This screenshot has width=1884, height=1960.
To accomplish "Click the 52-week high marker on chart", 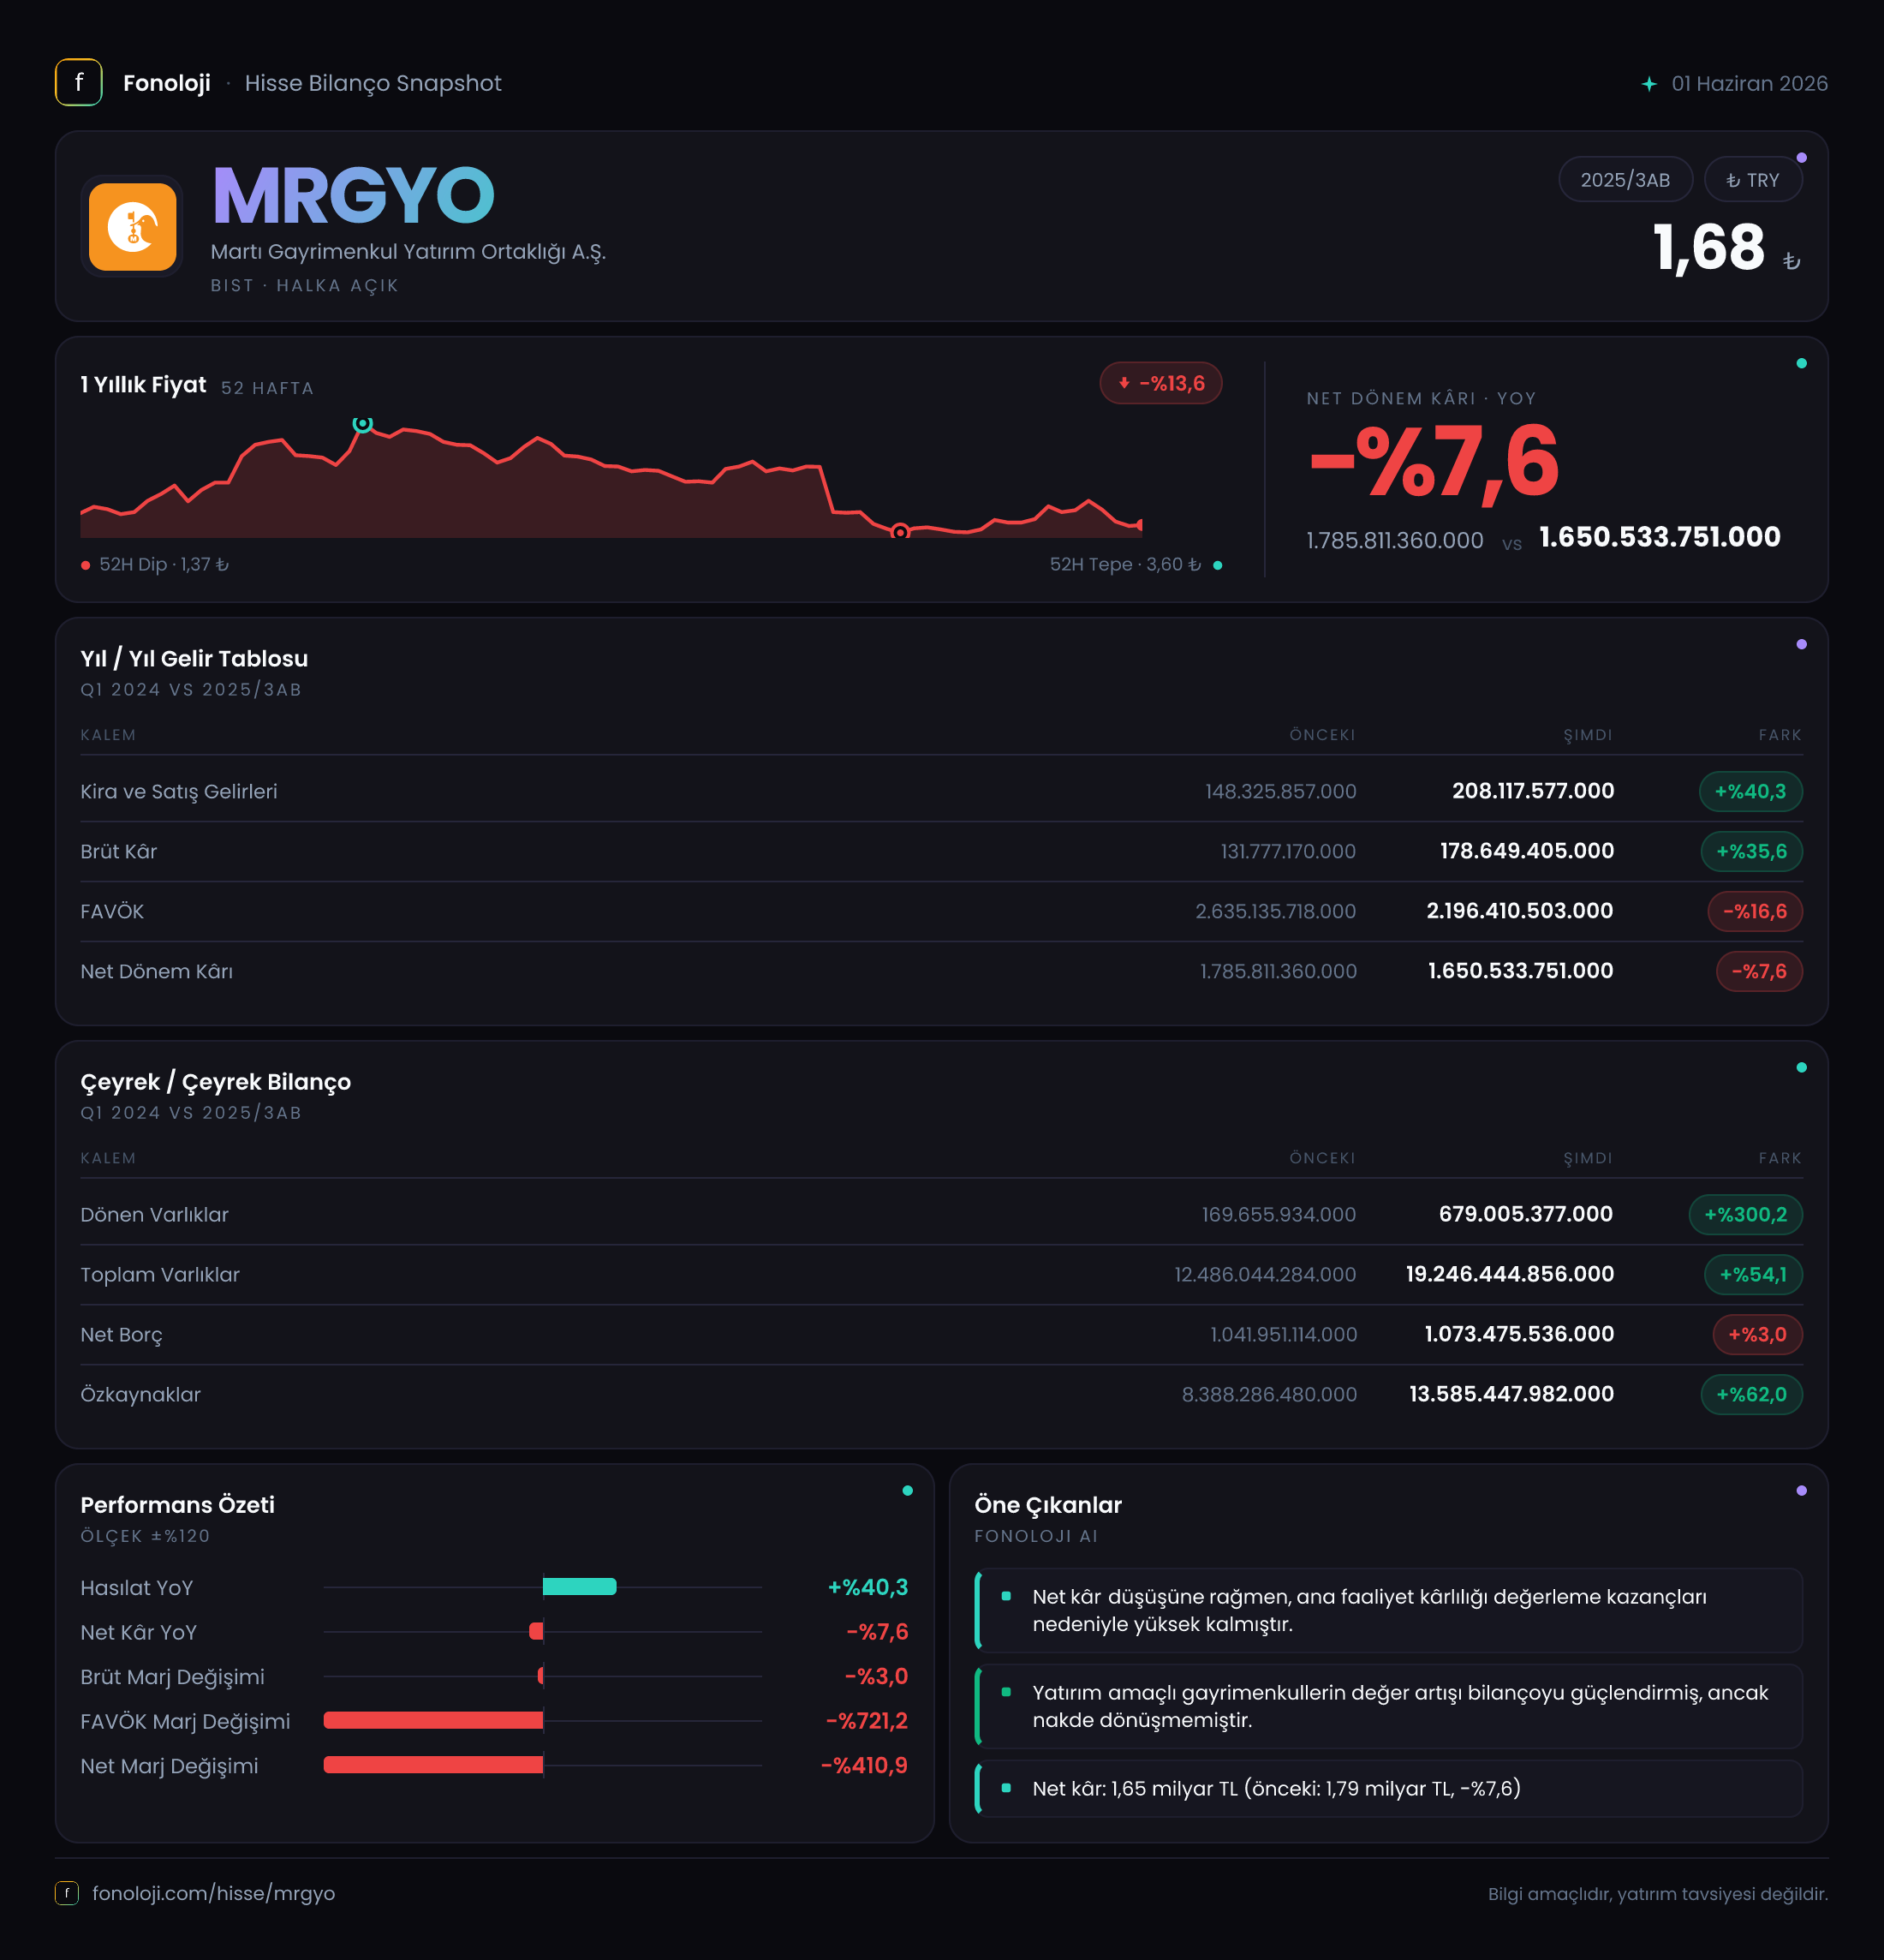I will [x=363, y=423].
